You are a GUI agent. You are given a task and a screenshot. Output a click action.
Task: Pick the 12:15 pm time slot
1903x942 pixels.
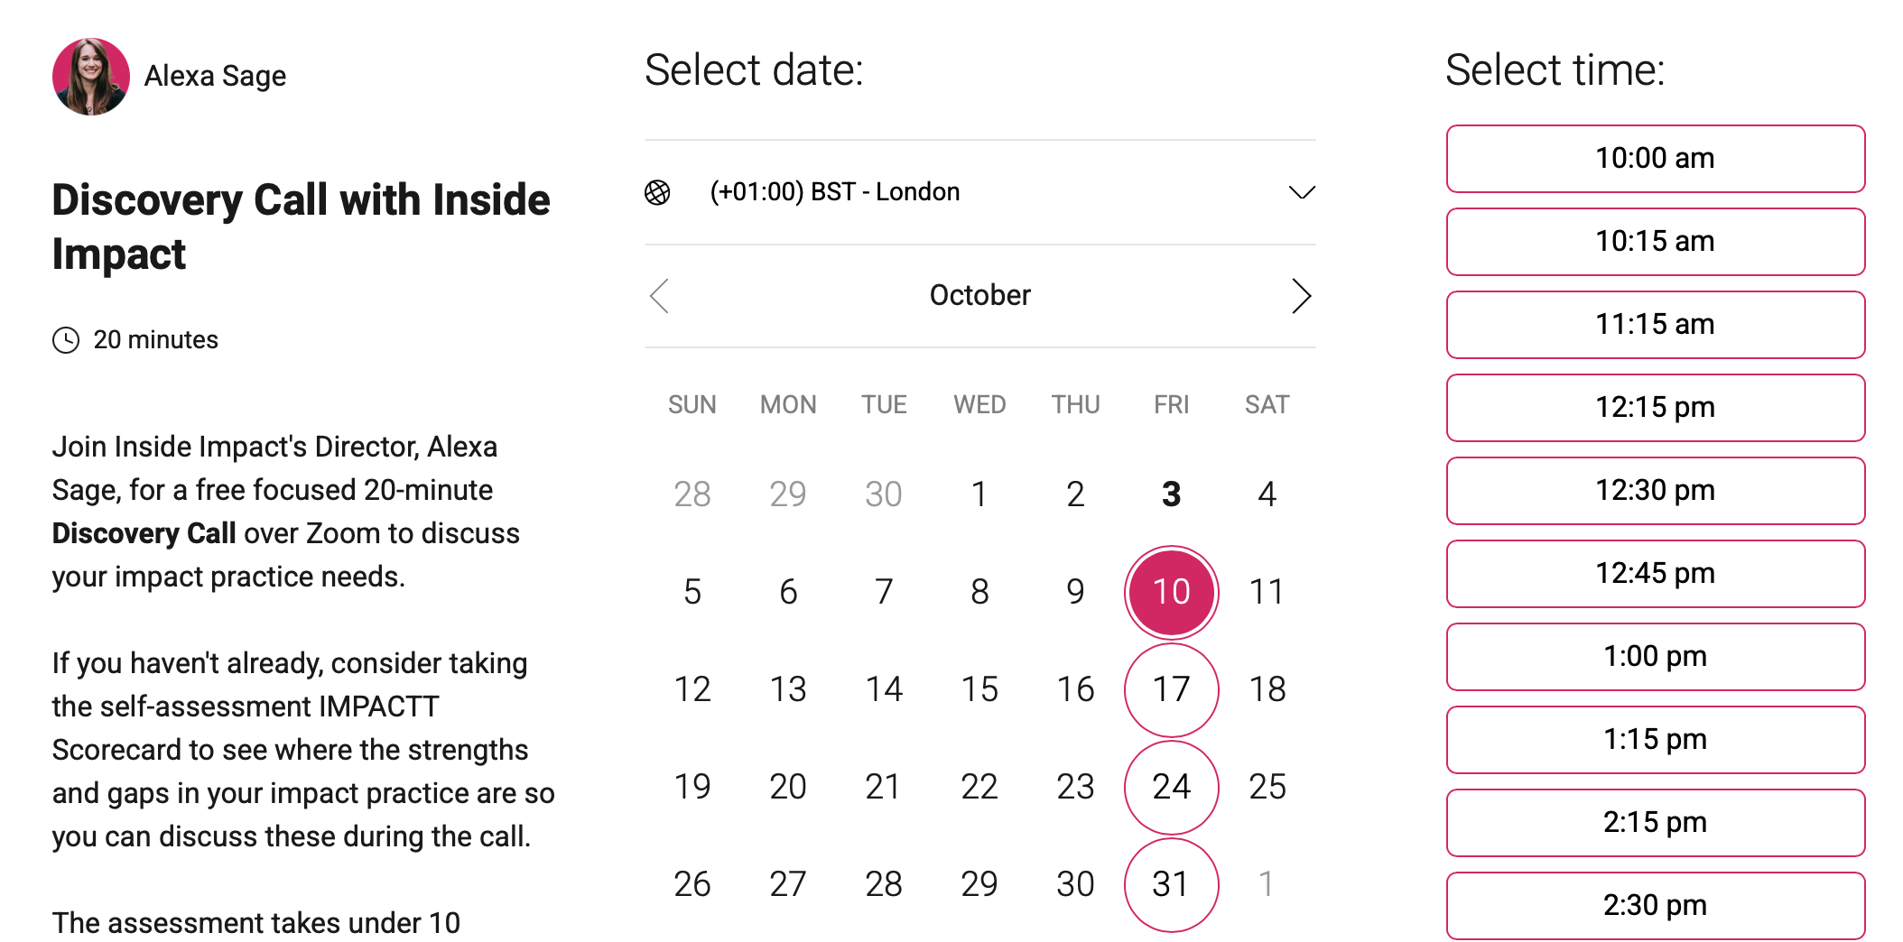[x=1655, y=408]
